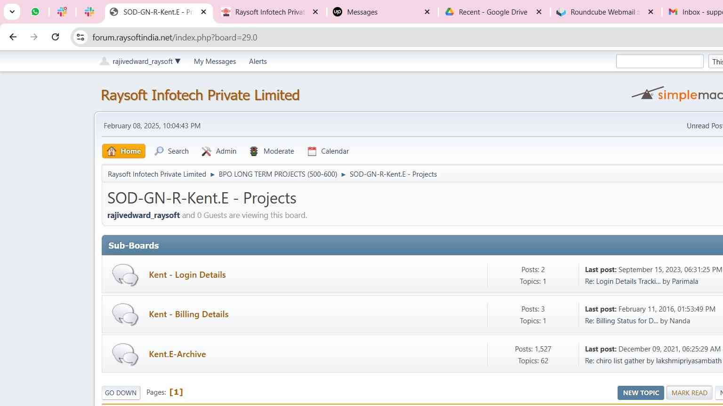View site information icon in address bar
723x406 pixels.
[80, 37]
